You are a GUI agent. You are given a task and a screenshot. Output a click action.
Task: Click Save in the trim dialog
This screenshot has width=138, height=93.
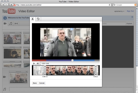[35, 83]
